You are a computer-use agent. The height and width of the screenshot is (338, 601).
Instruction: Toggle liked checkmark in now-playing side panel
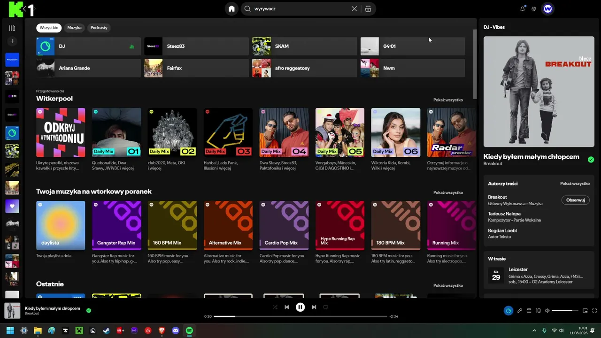(591, 160)
